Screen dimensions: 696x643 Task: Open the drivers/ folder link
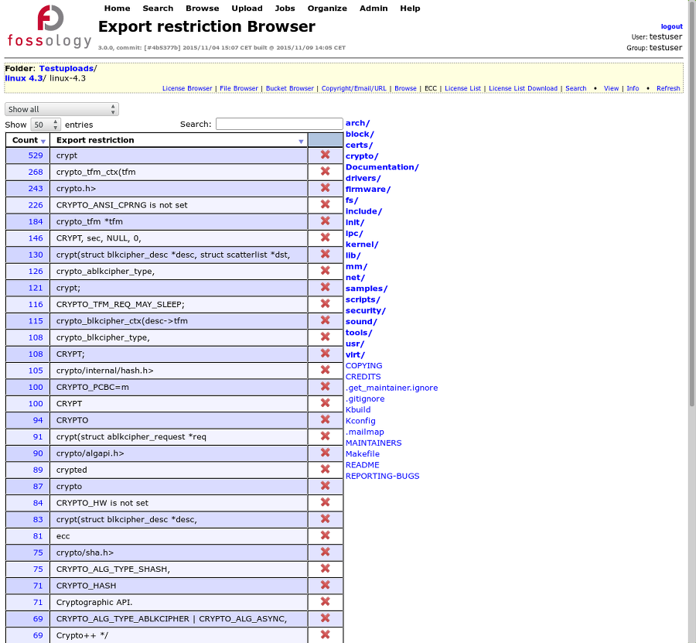[363, 178]
